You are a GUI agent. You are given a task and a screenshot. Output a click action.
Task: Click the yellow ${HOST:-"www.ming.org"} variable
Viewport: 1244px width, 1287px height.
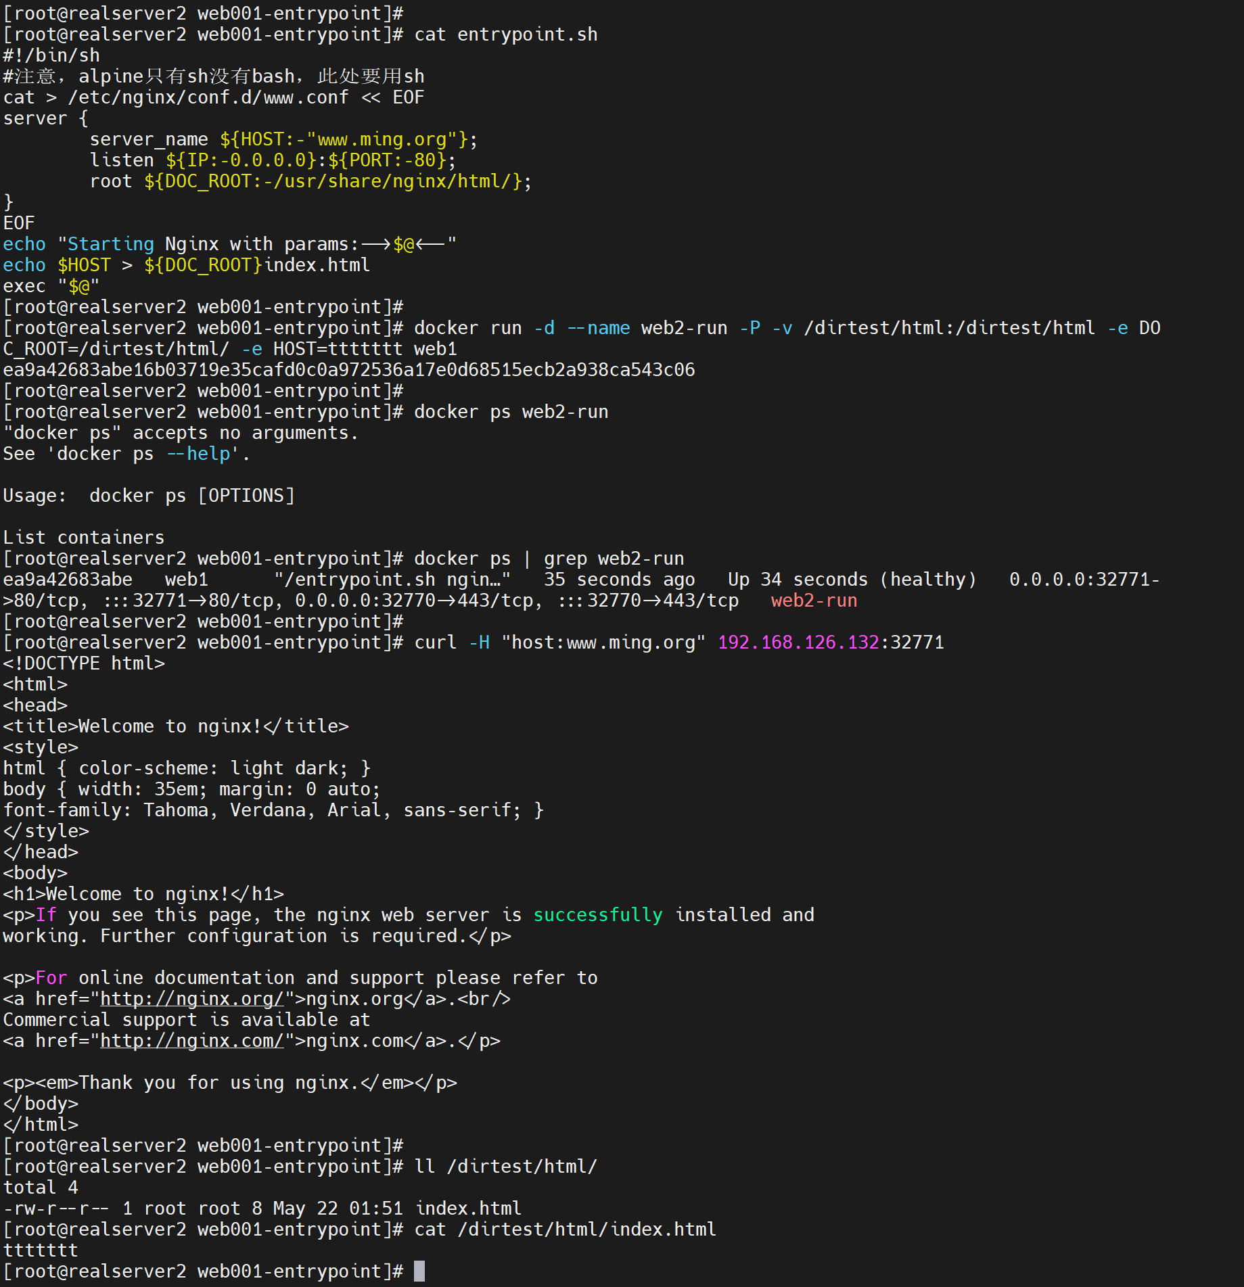[x=344, y=139]
